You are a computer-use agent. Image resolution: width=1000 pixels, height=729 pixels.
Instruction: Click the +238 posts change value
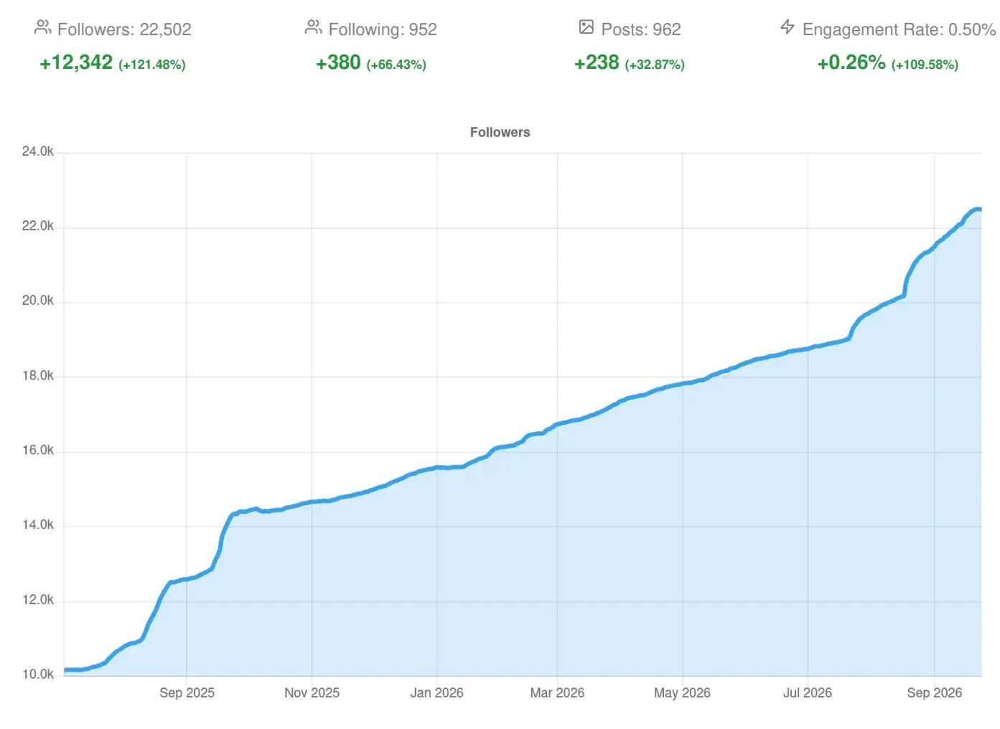point(597,62)
